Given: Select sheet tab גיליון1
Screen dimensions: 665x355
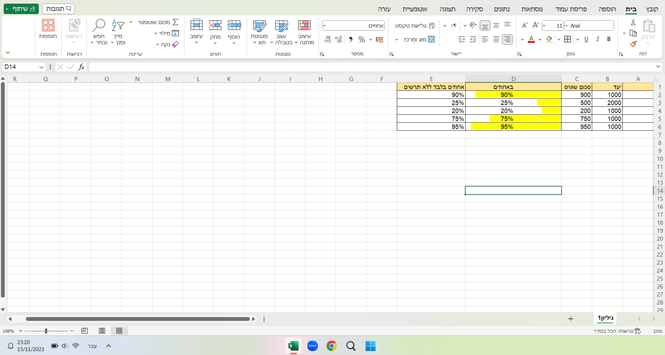Looking at the screenshot, I should tap(605, 318).
